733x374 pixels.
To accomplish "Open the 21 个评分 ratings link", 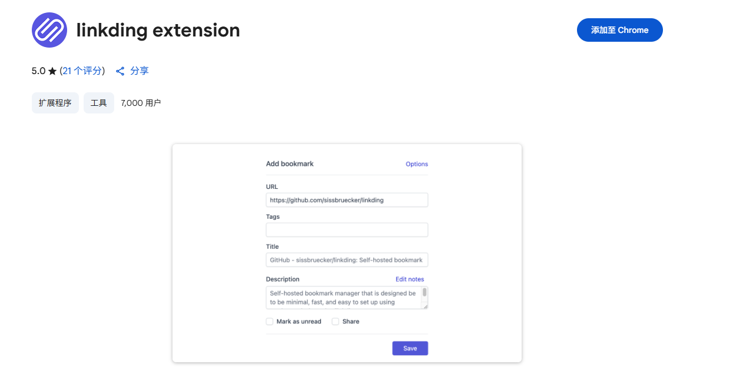I will tap(82, 71).
